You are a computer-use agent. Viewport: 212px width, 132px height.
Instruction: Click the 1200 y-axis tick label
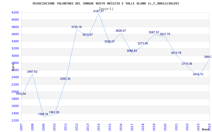pos(15,120)
